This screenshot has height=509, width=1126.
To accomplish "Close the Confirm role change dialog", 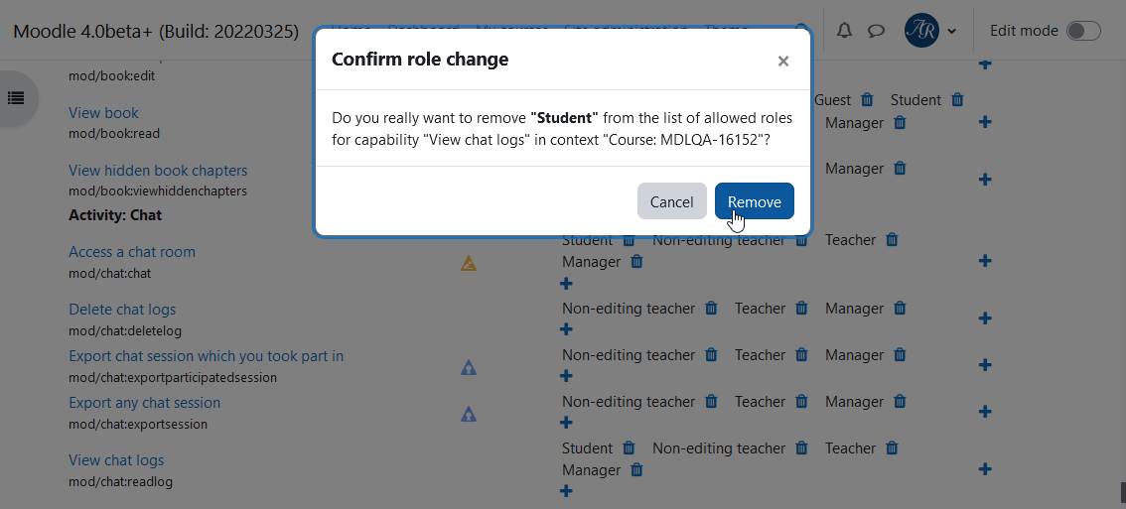I will (783, 62).
